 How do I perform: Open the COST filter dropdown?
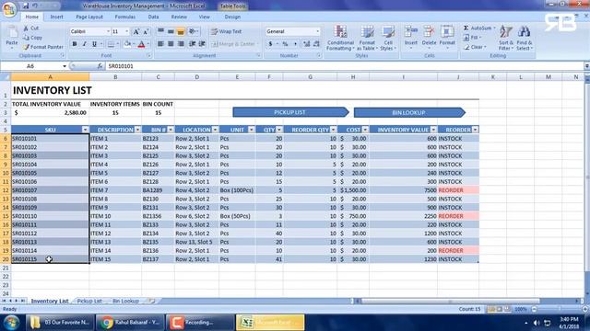point(365,130)
